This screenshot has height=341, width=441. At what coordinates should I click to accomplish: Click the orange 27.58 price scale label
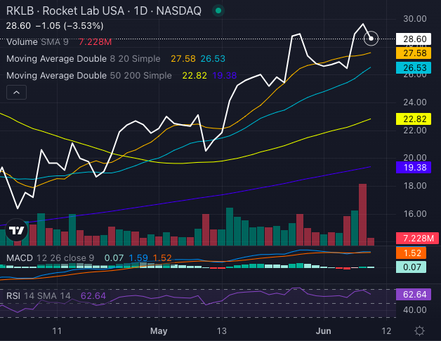coord(414,53)
